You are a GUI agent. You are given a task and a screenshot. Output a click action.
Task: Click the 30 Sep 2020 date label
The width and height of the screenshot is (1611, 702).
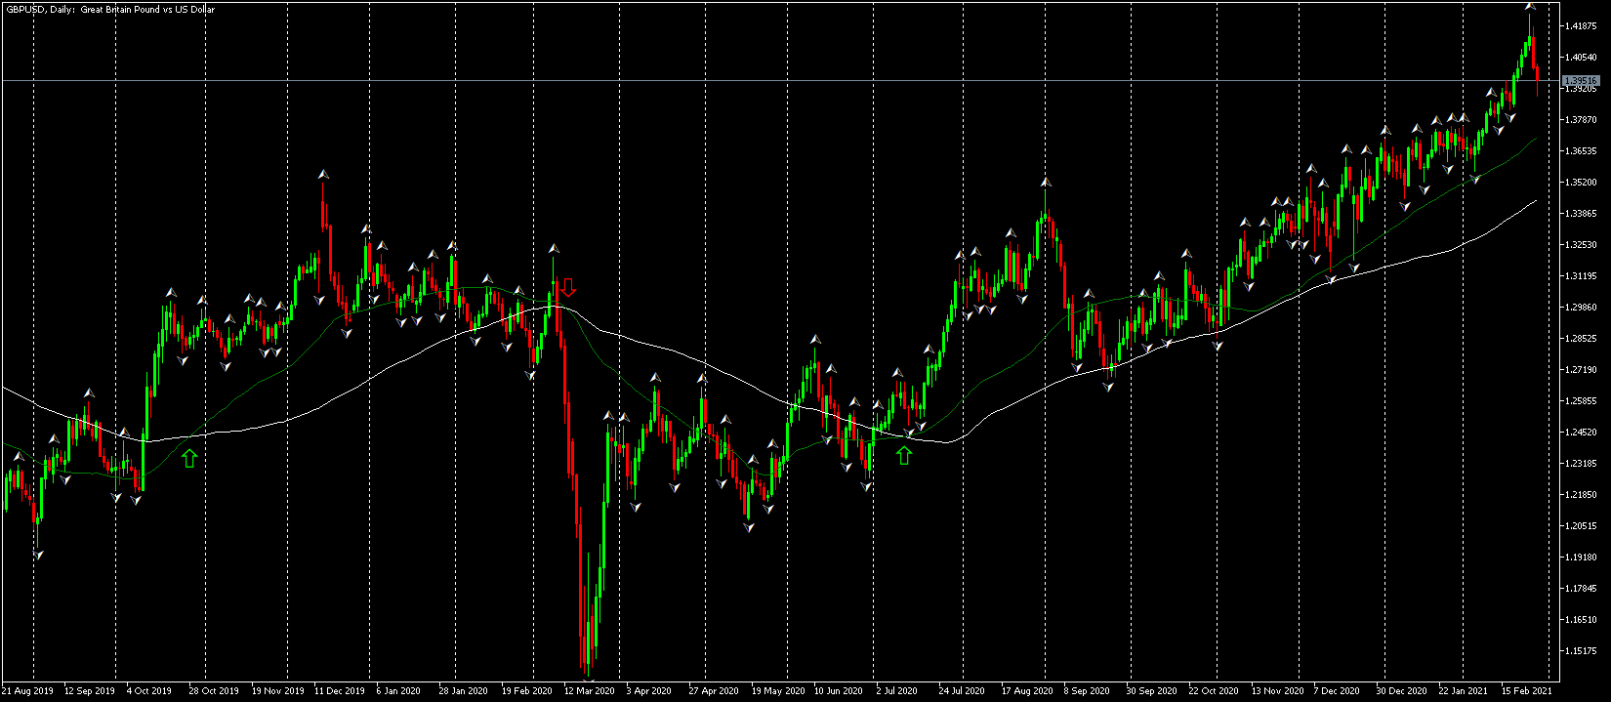1152,690
